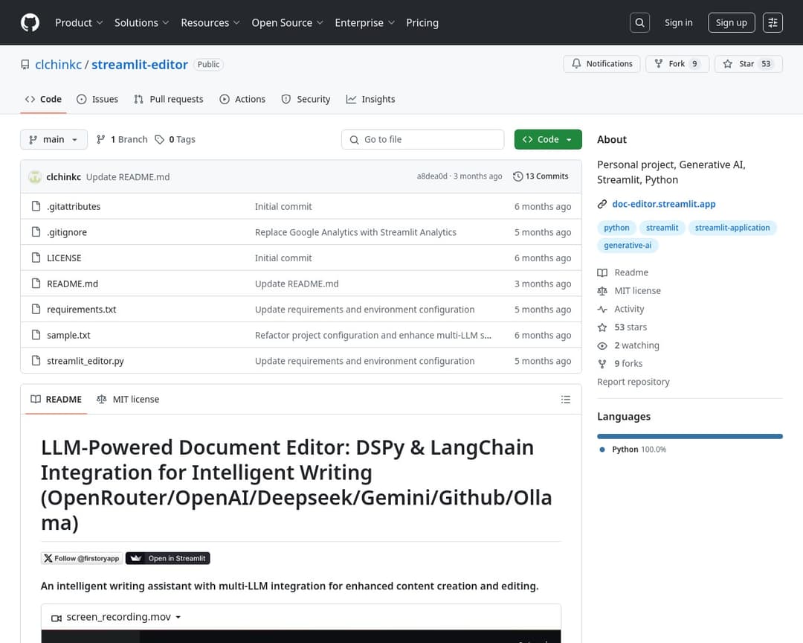The width and height of the screenshot is (803, 643).
Task: Click the commit history clock icon
Action: pyautogui.click(x=517, y=176)
